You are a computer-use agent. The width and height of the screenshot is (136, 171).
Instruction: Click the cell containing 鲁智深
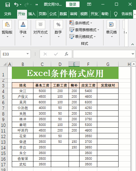(22, 159)
